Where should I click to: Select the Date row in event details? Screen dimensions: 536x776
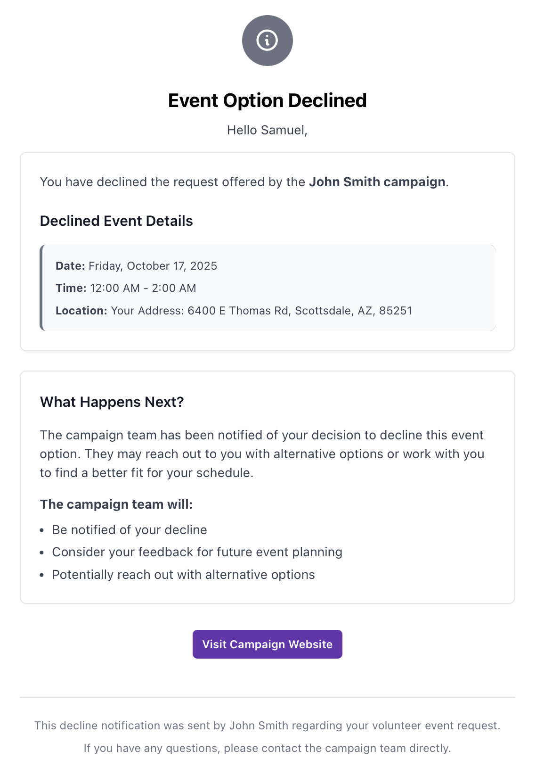[x=137, y=266]
